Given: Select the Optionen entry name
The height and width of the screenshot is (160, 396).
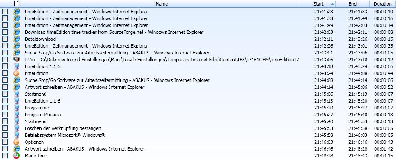Looking at the screenshot, I should pyautogui.click(x=34, y=142).
